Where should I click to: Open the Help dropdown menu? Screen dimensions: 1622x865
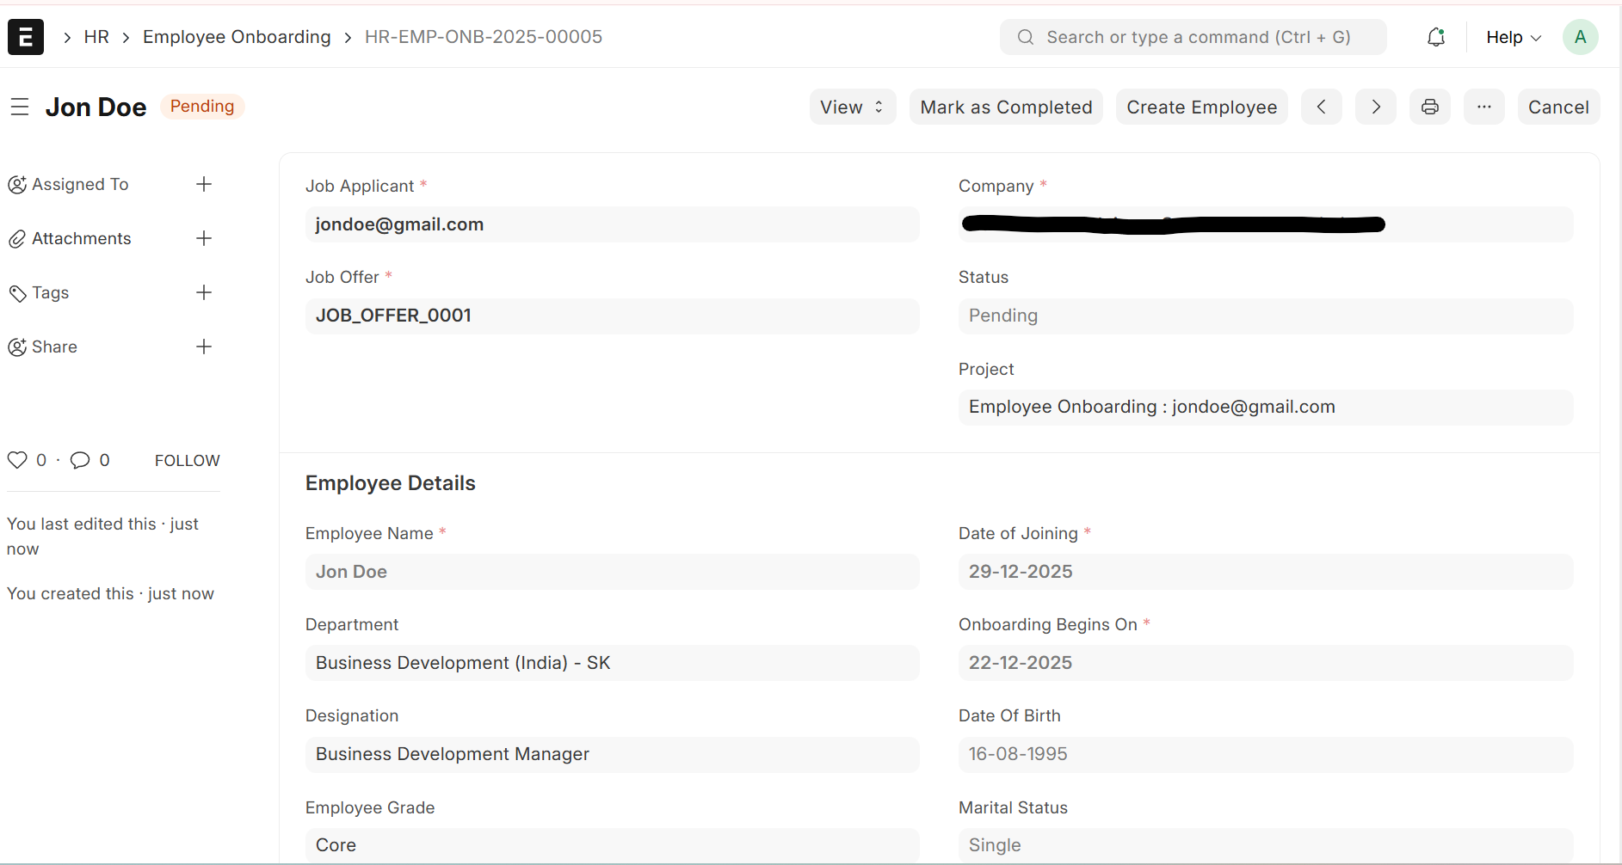coord(1513,37)
